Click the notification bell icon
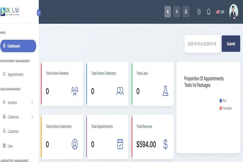 [208, 12]
